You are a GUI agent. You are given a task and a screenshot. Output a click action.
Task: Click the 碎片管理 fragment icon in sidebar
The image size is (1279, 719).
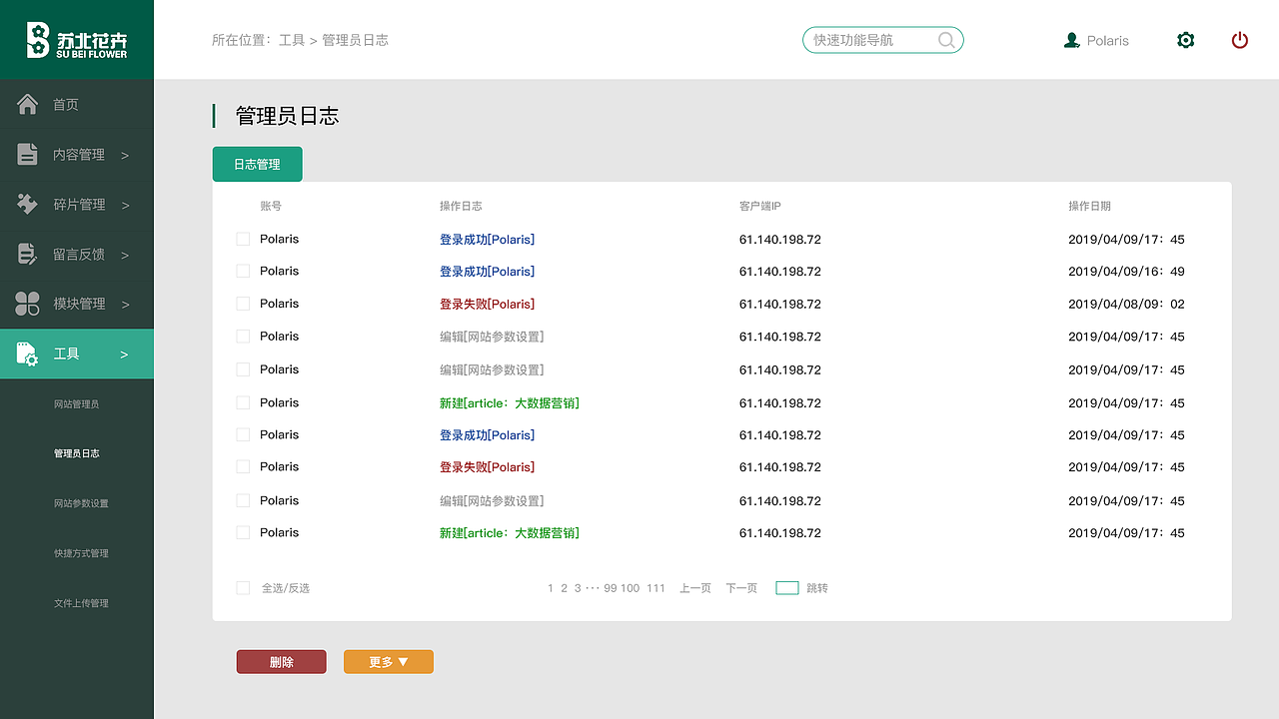coord(28,204)
